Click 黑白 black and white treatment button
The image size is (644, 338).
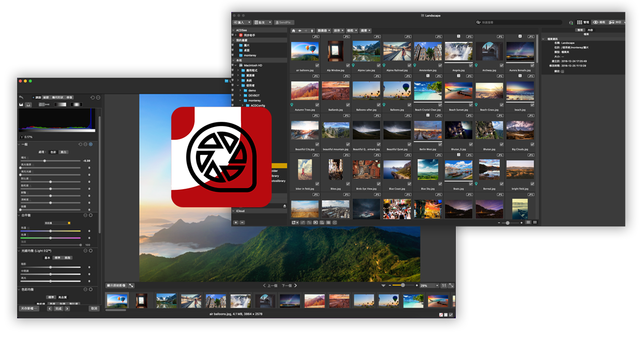click(x=64, y=152)
